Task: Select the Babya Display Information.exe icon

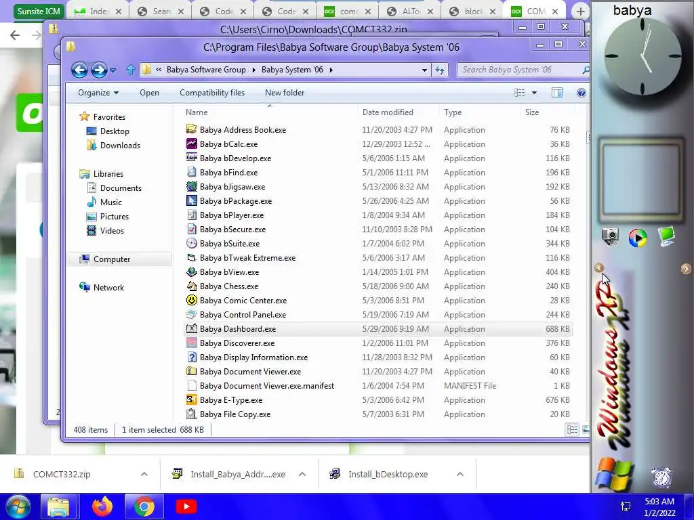Action: (x=191, y=357)
